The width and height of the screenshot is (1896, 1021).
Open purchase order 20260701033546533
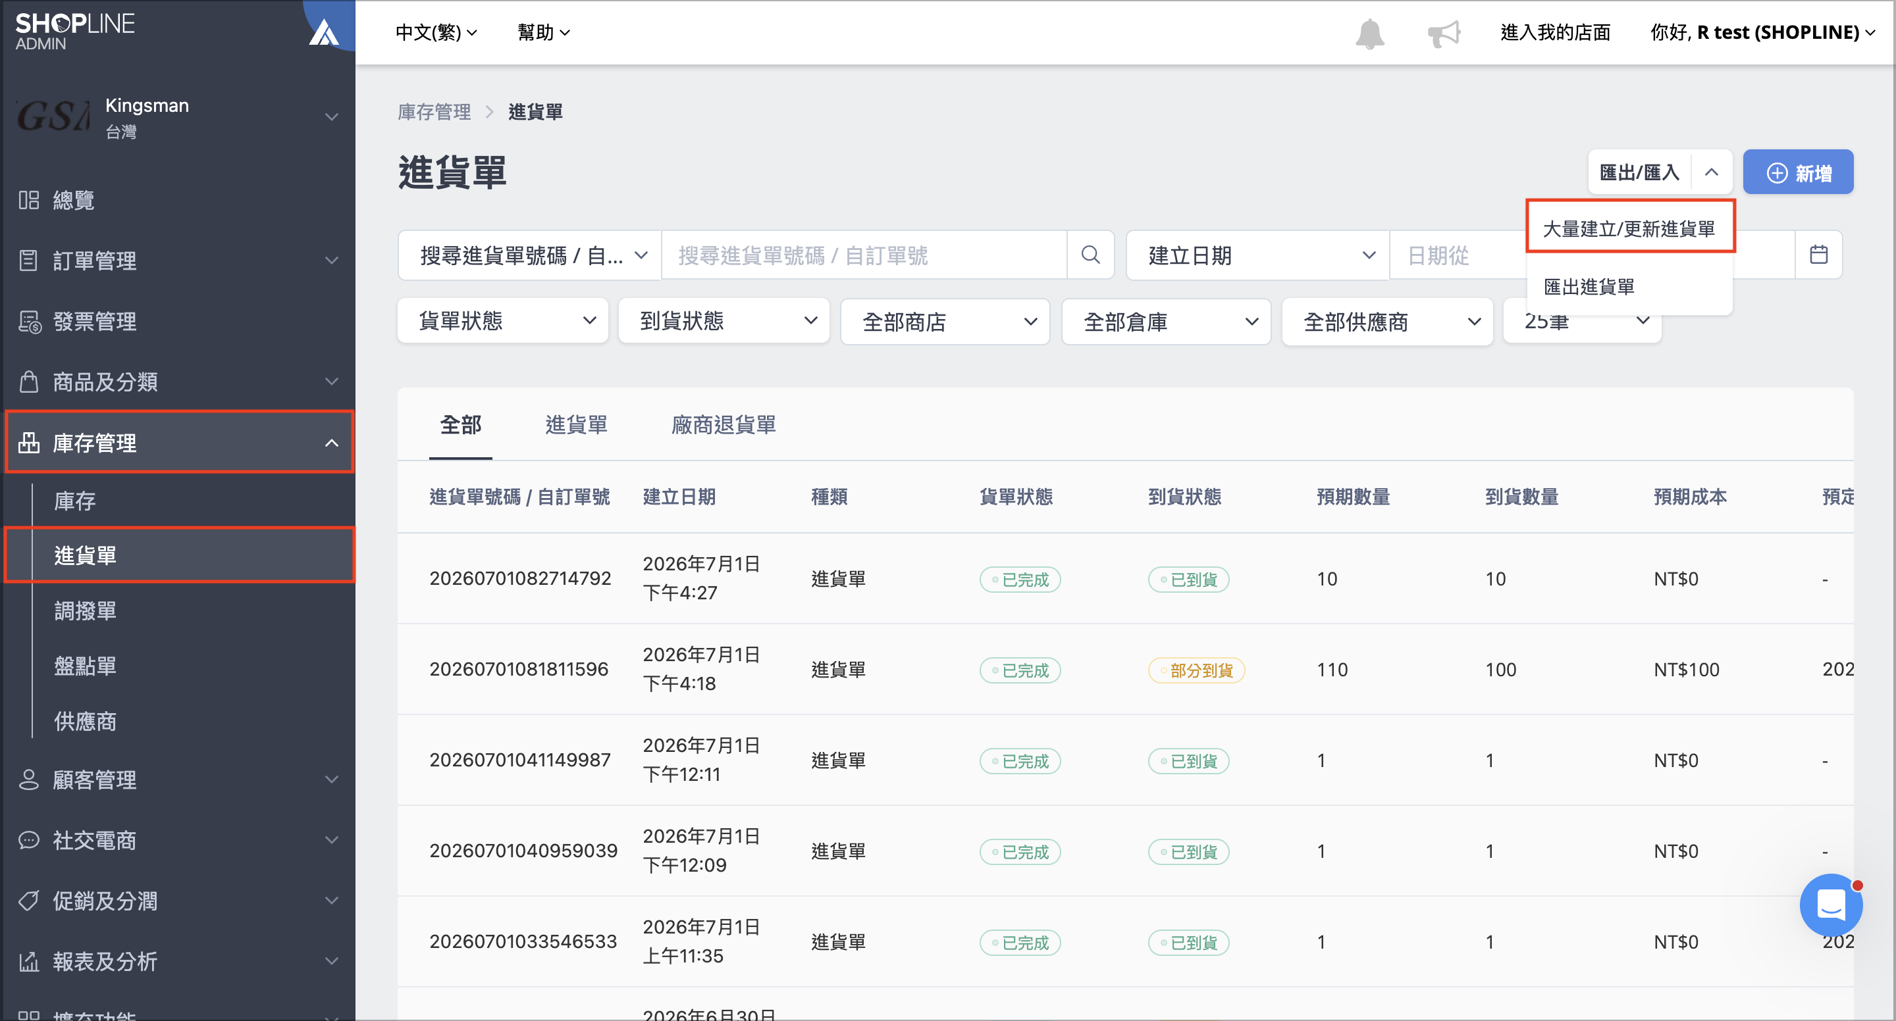pyautogui.click(x=523, y=941)
